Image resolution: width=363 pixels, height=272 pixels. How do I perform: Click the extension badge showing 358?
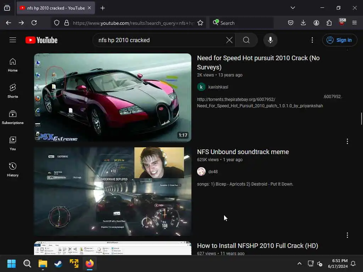click(342, 22)
